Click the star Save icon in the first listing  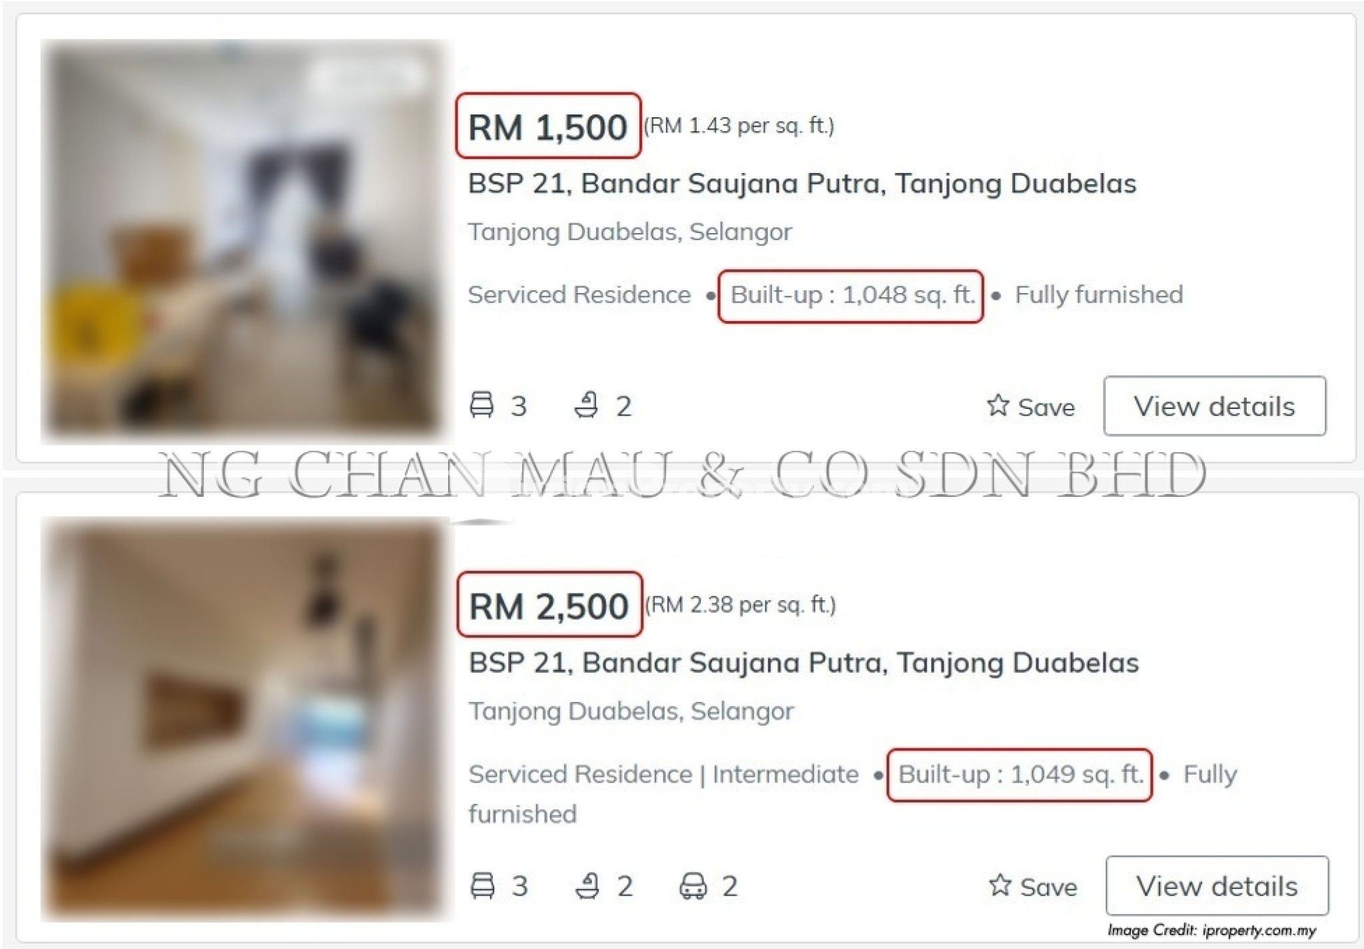tap(998, 405)
